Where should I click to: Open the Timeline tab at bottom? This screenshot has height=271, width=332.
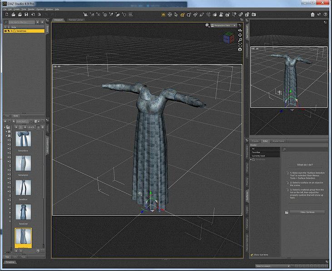(x=10, y=262)
